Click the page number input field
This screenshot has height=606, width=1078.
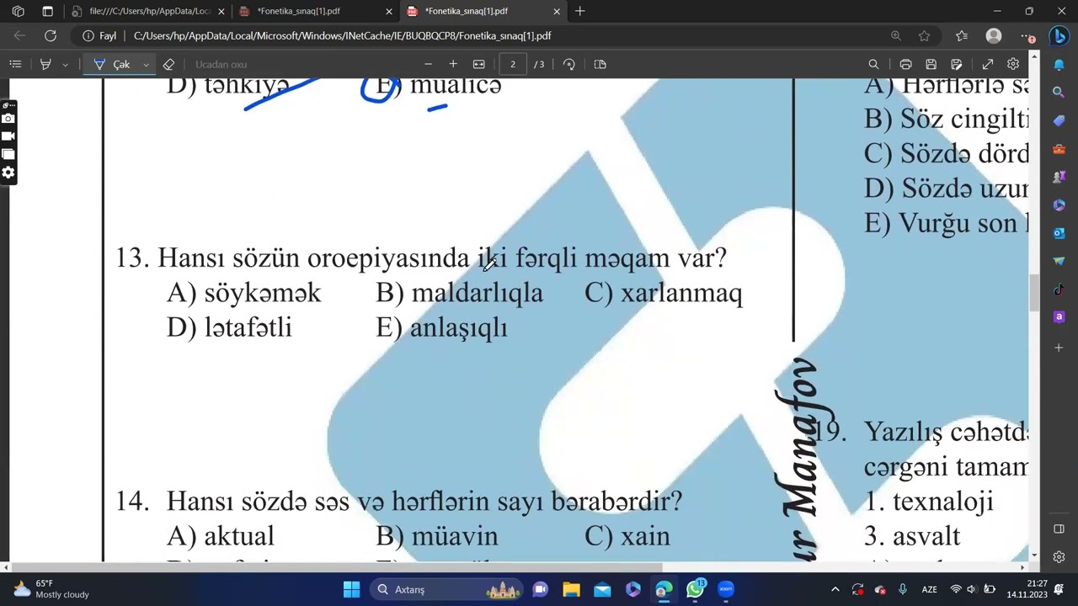coord(513,64)
